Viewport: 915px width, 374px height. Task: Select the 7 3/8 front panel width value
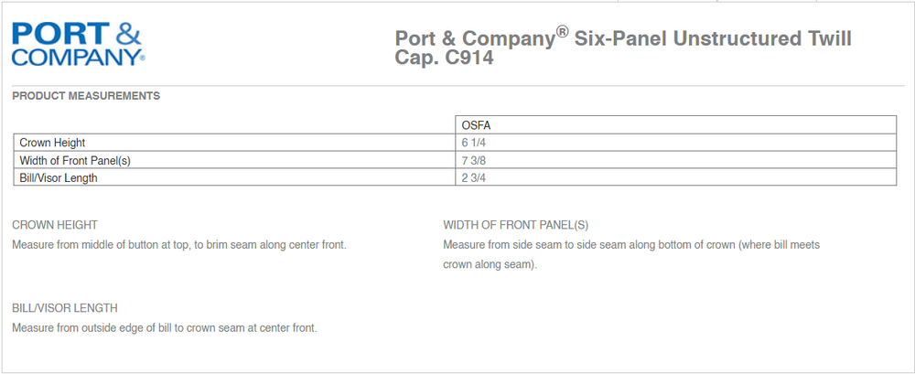pyautogui.click(x=473, y=160)
